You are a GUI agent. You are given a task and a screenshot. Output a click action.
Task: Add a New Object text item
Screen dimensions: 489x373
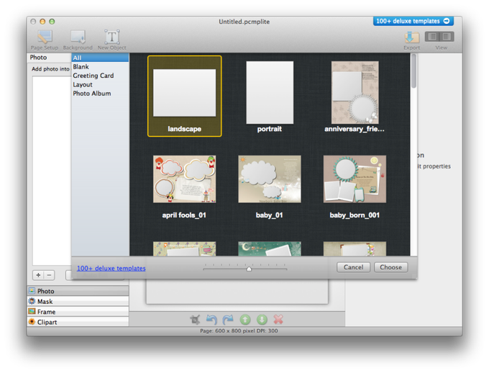pos(111,40)
